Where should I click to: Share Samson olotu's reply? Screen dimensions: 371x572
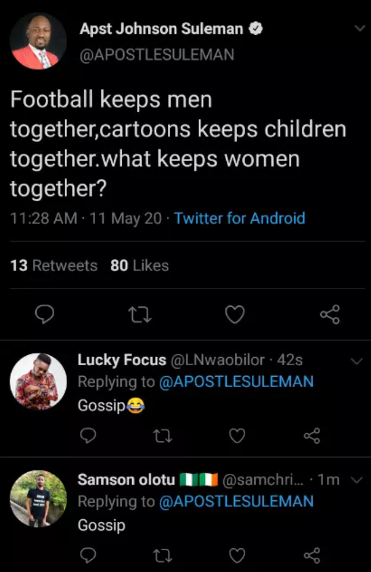tap(312, 556)
